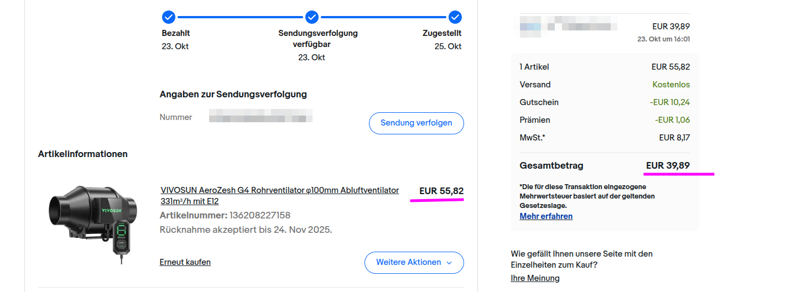The width and height of the screenshot is (807, 292).
Task: Click the green Kostenlos shipping value
Action: click(x=671, y=85)
